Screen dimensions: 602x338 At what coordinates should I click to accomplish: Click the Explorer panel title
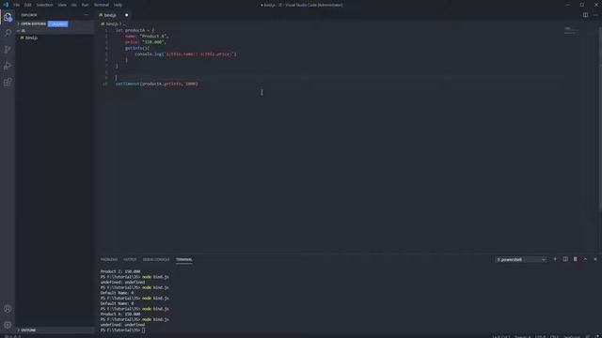pos(29,15)
